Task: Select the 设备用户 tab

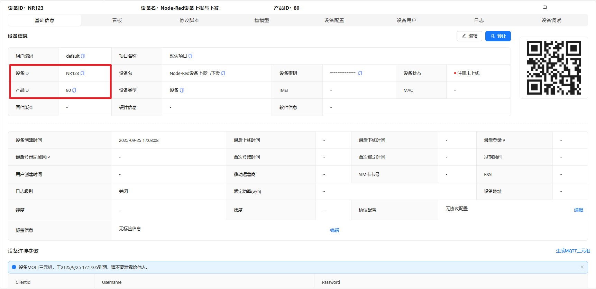Action: click(x=406, y=20)
